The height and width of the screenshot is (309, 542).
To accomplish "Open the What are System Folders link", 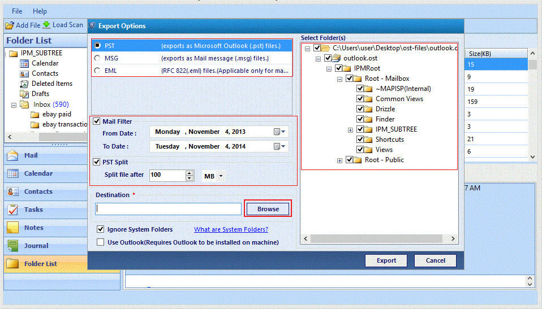I will (231, 229).
